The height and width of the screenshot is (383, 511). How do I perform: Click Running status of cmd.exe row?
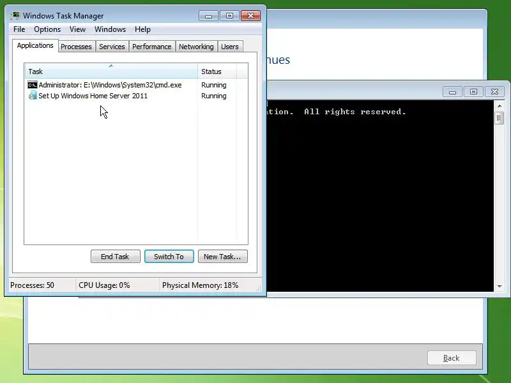[x=214, y=85]
